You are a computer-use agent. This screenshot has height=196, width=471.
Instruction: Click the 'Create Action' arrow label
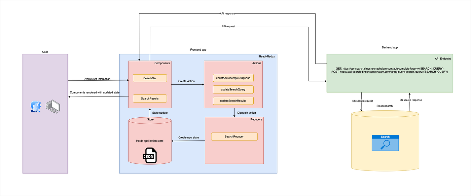pos(187,82)
